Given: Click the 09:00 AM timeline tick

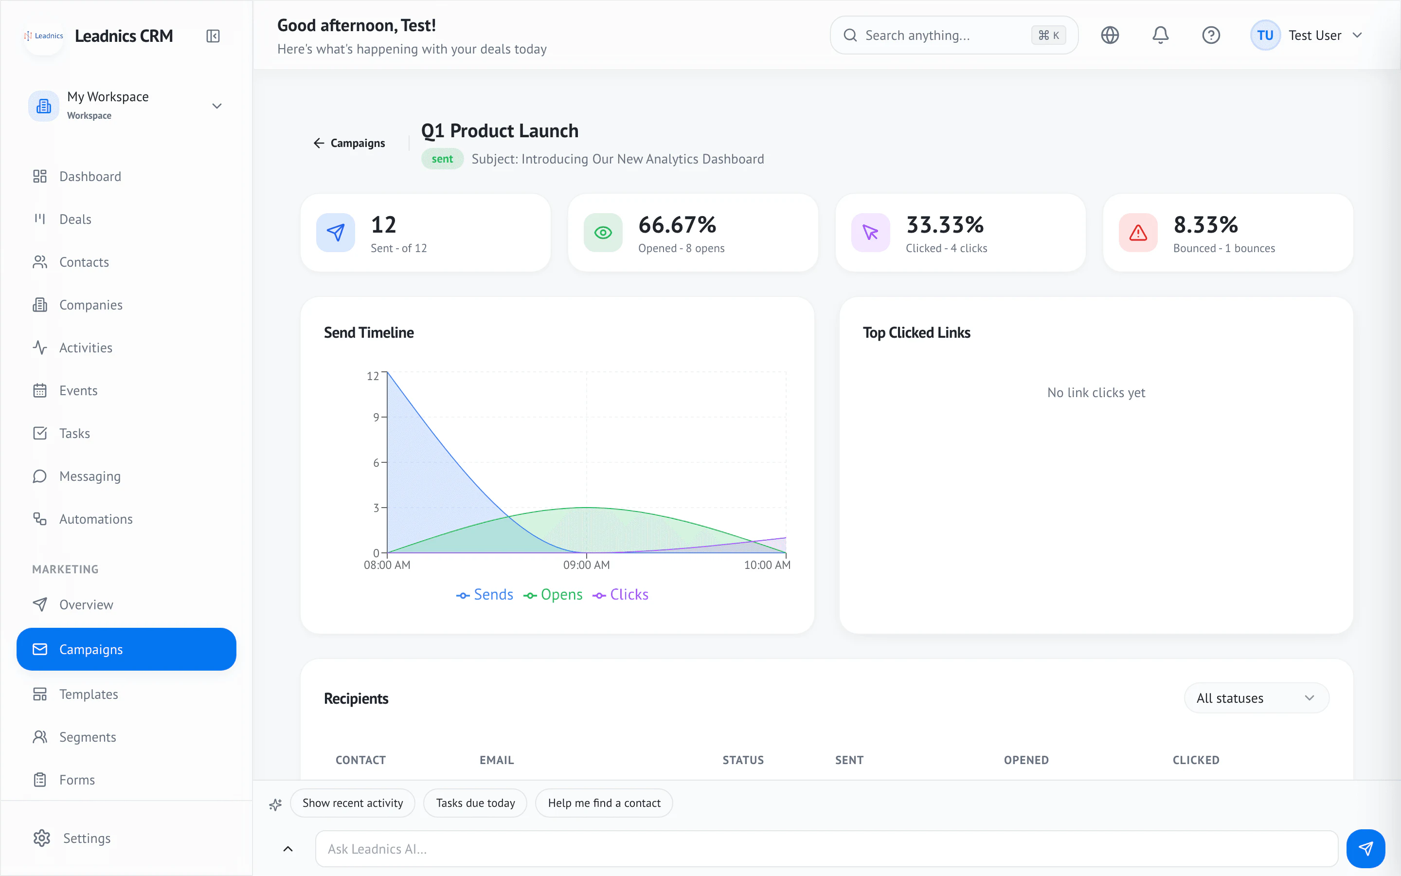Looking at the screenshot, I should [587, 565].
